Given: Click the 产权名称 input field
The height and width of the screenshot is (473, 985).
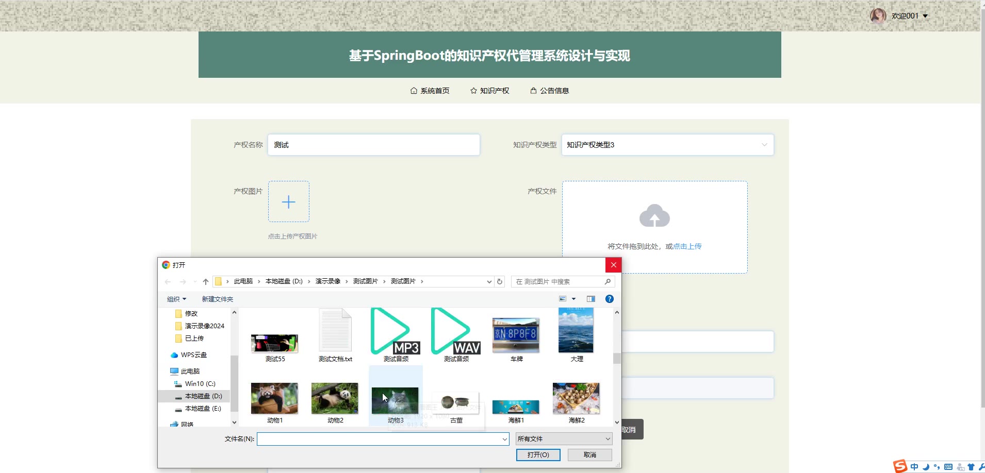Looking at the screenshot, I should pyautogui.click(x=374, y=145).
